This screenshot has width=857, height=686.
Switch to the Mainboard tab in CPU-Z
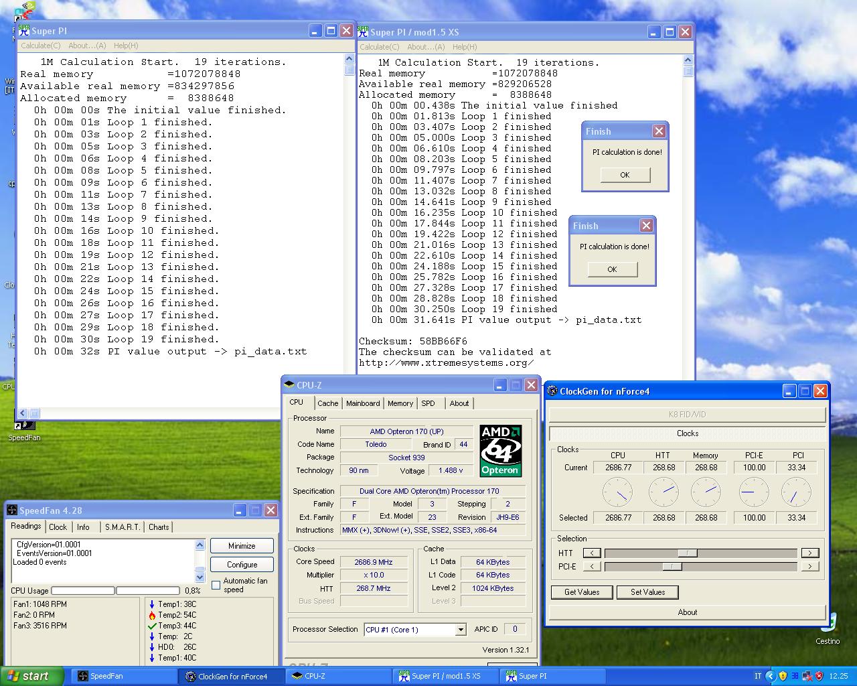363,403
